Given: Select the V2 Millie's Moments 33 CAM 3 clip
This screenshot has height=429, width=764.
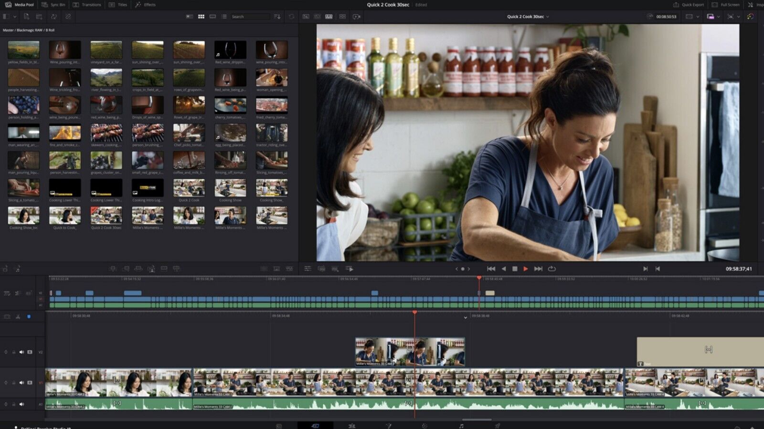Looking at the screenshot, I should coord(410,352).
